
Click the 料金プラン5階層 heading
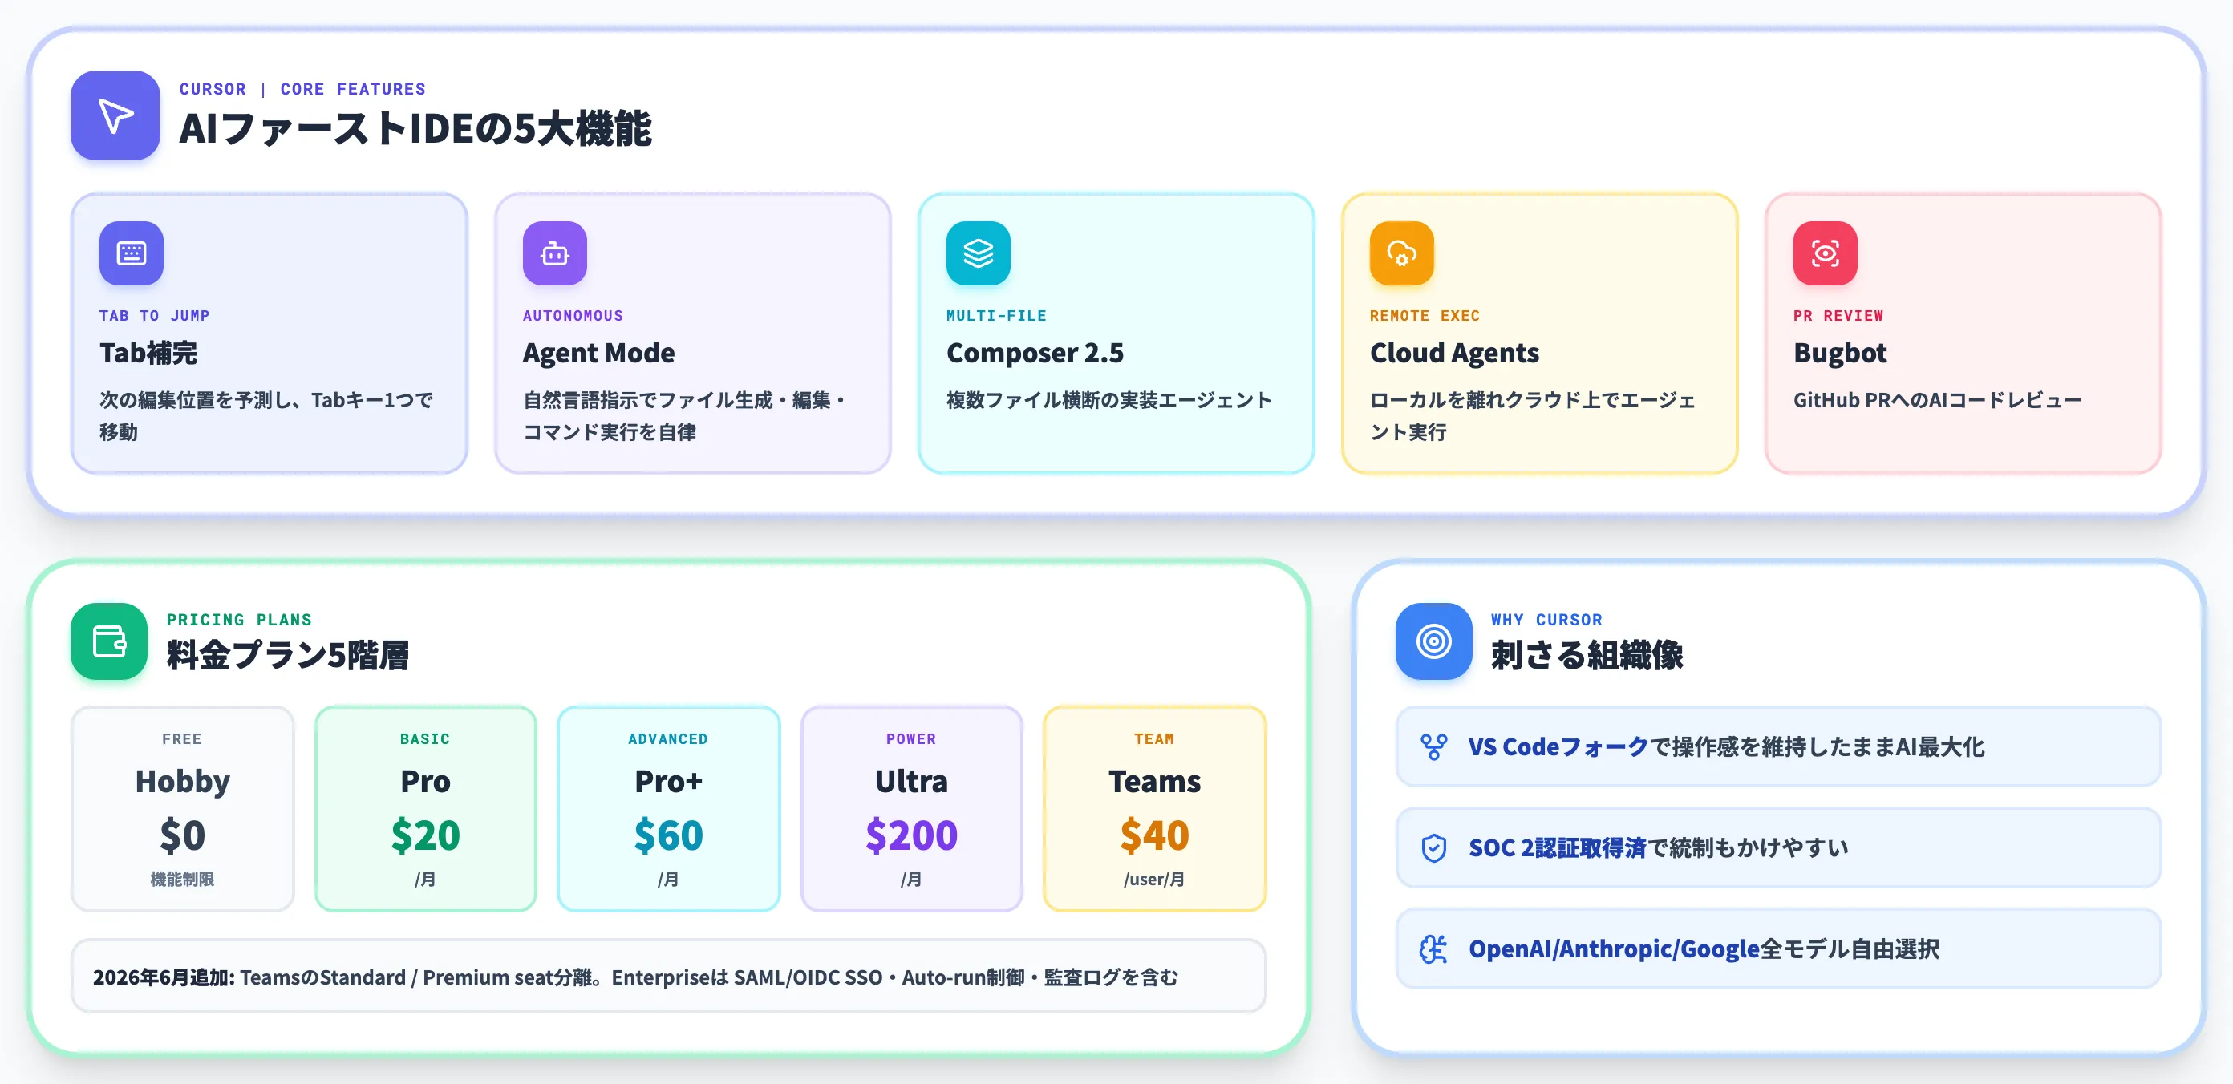(288, 655)
